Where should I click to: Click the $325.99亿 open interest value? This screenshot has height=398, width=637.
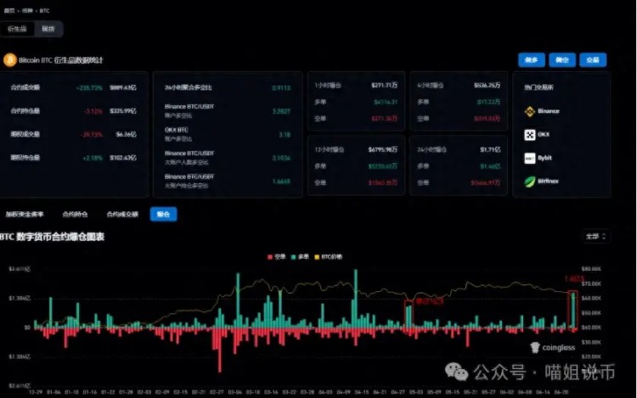point(123,111)
